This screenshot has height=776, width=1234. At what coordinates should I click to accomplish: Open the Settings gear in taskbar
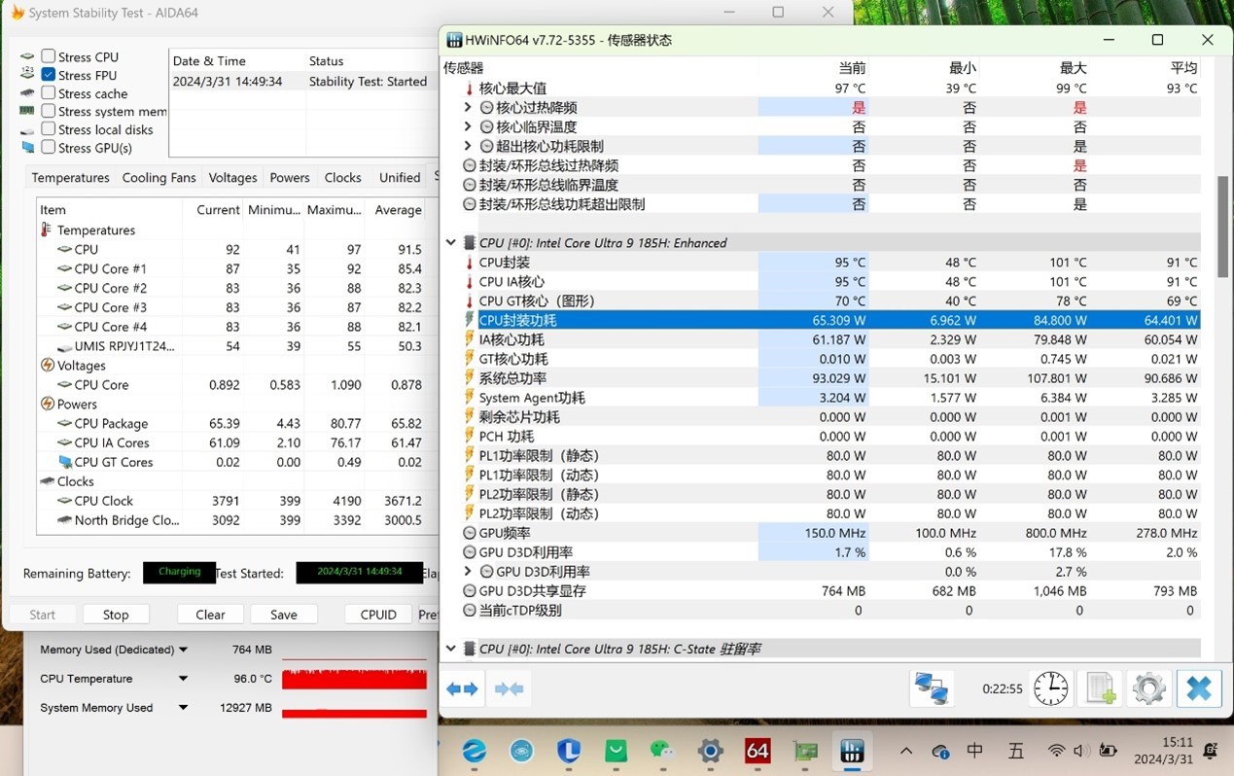[x=710, y=751]
